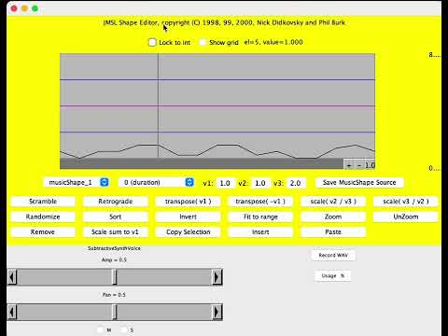Click the Randomize button
Viewport: 448px width, 336px height.
click(x=43, y=217)
